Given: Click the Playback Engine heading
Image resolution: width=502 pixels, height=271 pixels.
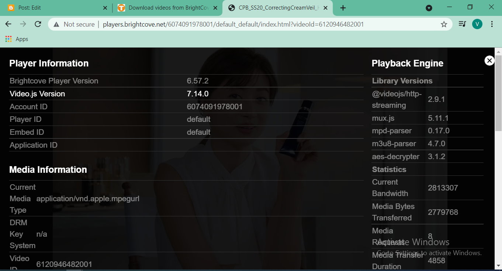Looking at the screenshot, I should pyautogui.click(x=407, y=63).
